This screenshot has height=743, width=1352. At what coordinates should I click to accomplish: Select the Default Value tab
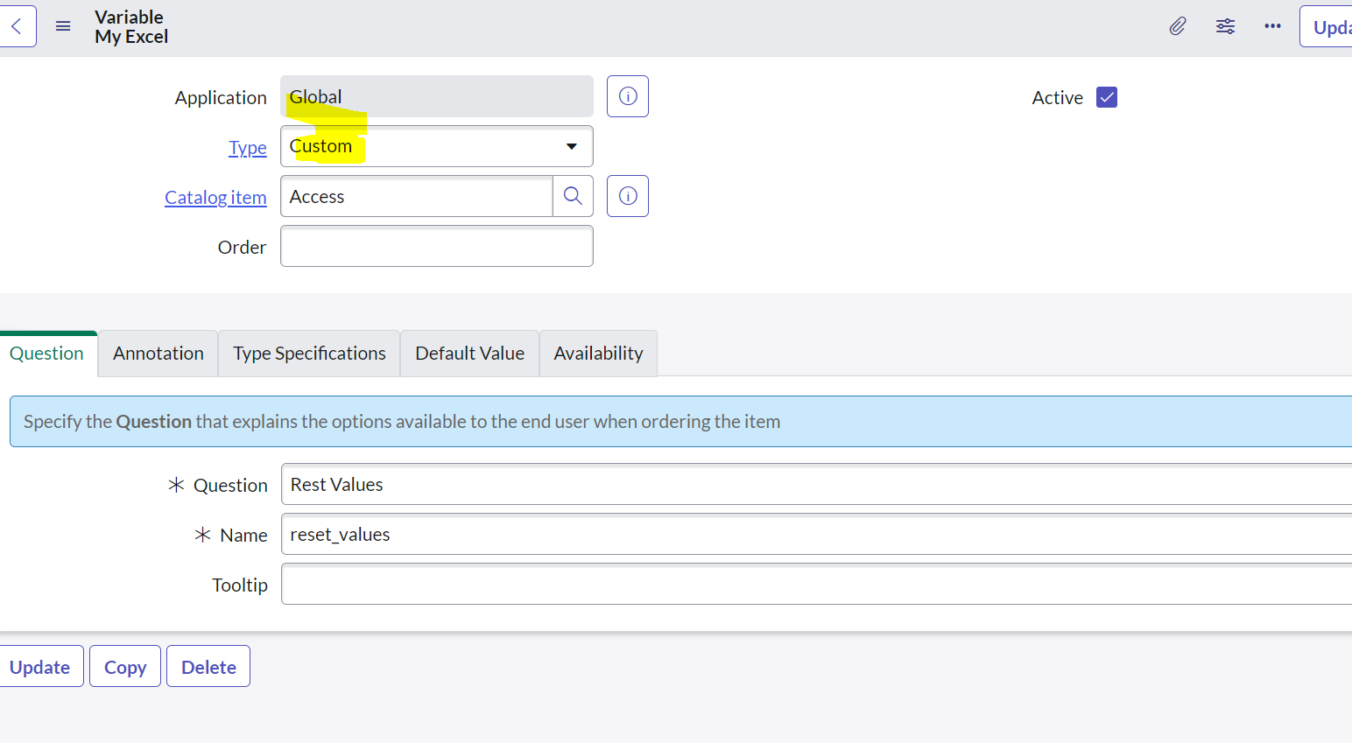(469, 353)
